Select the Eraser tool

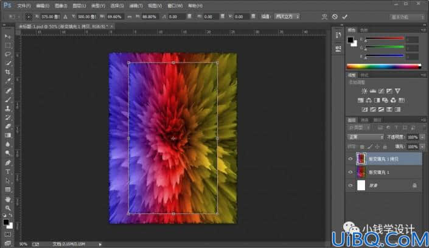8,126
